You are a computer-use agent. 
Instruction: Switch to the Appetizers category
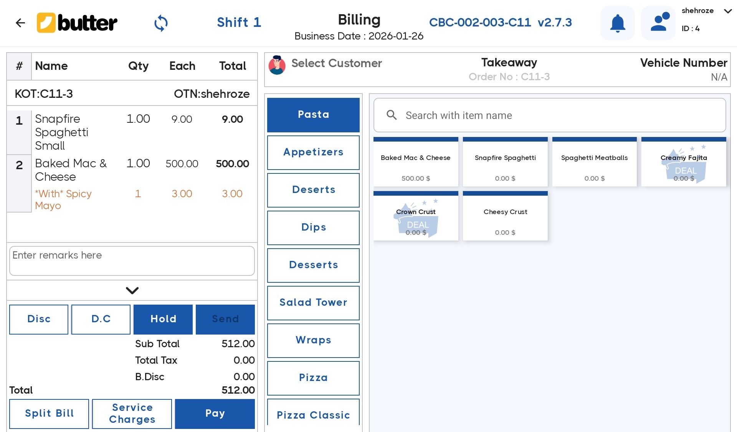313,152
